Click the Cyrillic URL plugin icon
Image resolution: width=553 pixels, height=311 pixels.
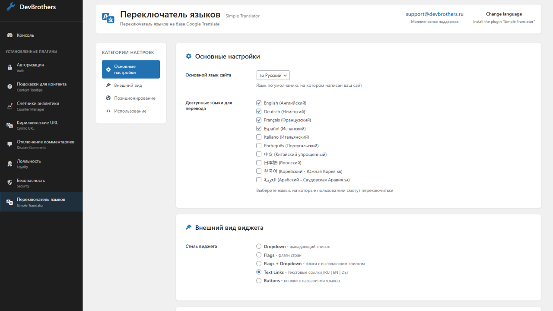[x=10, y=125]
